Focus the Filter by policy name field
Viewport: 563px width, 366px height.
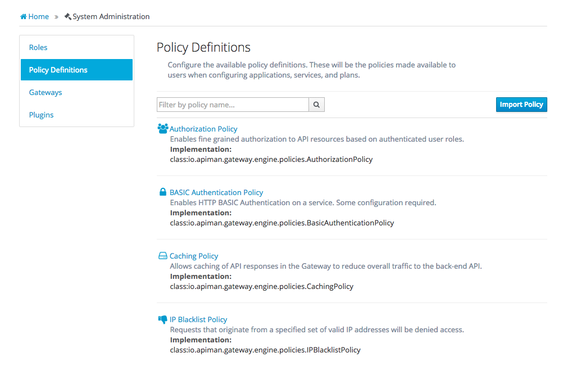coord(233,105)
